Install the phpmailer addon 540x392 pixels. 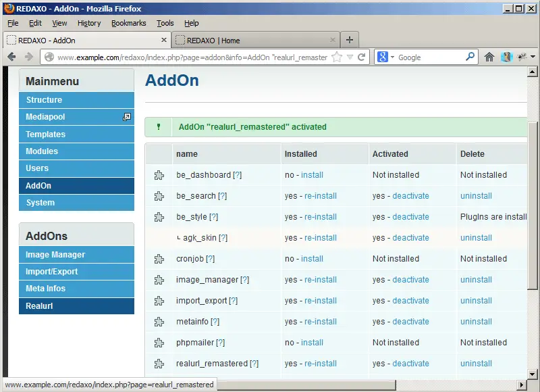click(312, 343)
